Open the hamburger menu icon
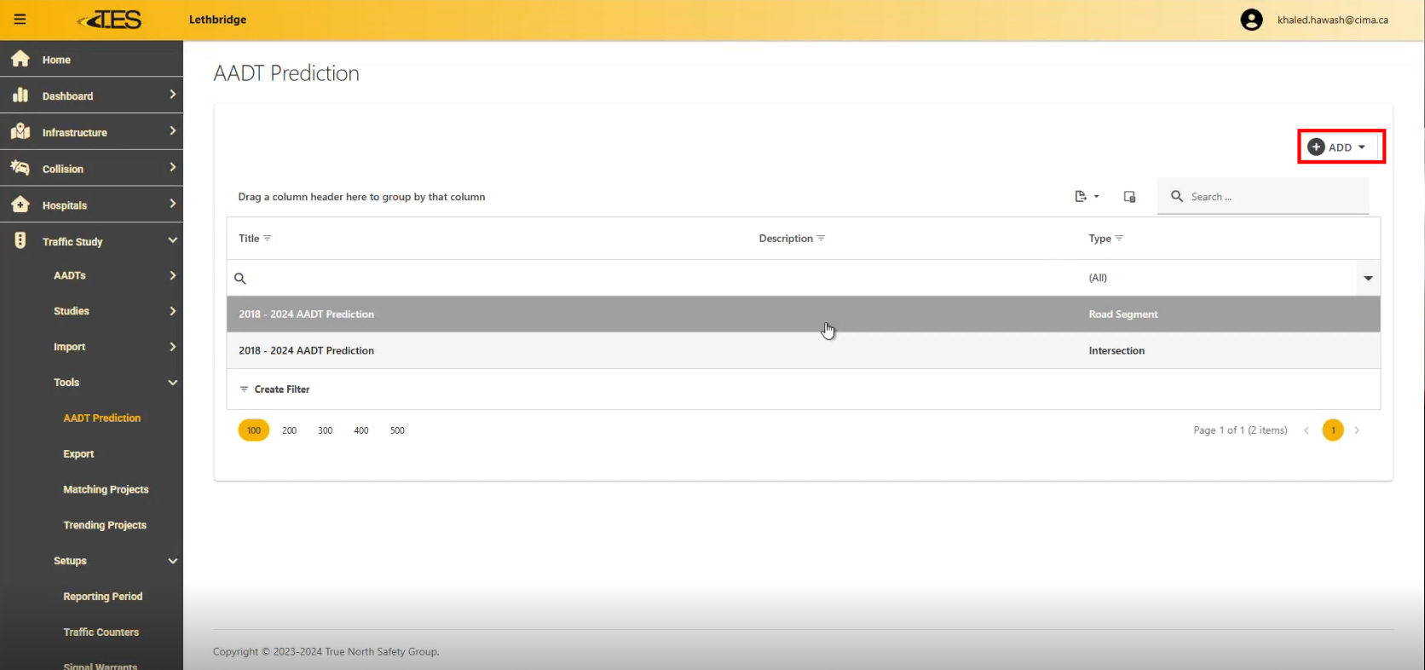This screenshot has width=1425, height=670. click(x=20, y=20)
